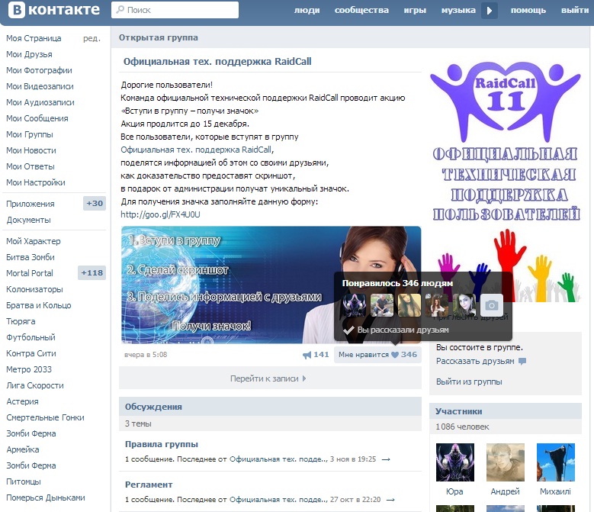The width and height of the screenshot is (594, 512).
Task: Click the speech bubble icon near Рассказать друзьям
Action: click(x=522, y=361)
